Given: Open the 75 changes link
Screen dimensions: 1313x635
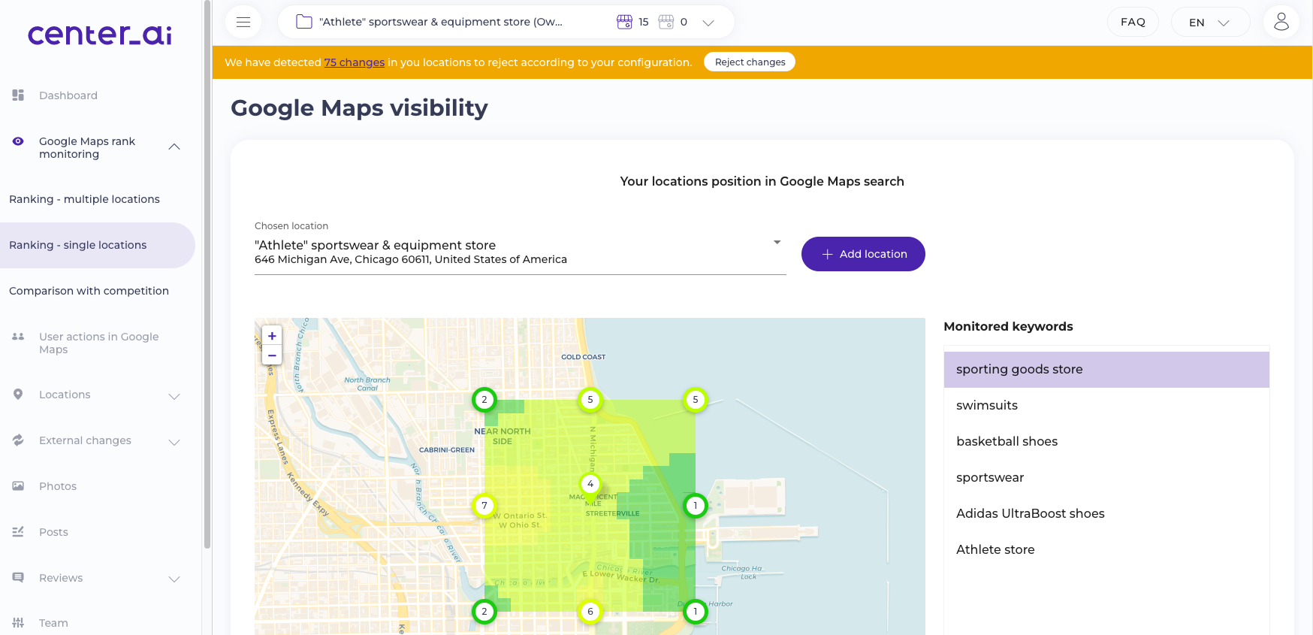Looking at the screenshot, I should (x=355, y=62).
